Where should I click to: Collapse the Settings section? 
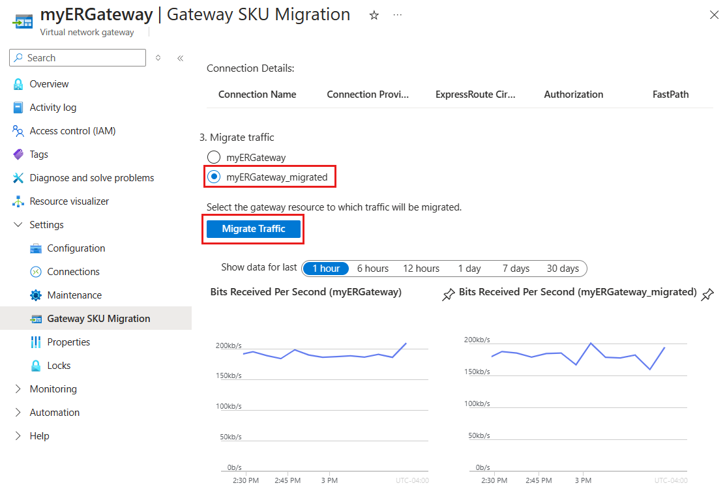(x=18, y=225)
